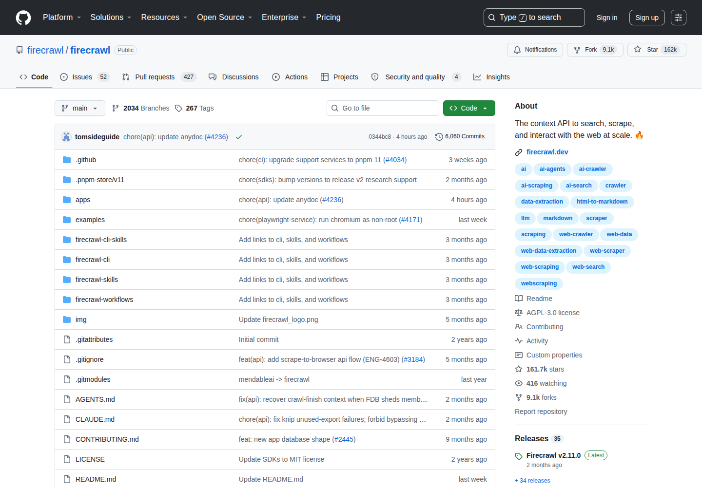Viewport: 702px width, 487px height.
Task: Click the Sign up button
Action: 647,18
